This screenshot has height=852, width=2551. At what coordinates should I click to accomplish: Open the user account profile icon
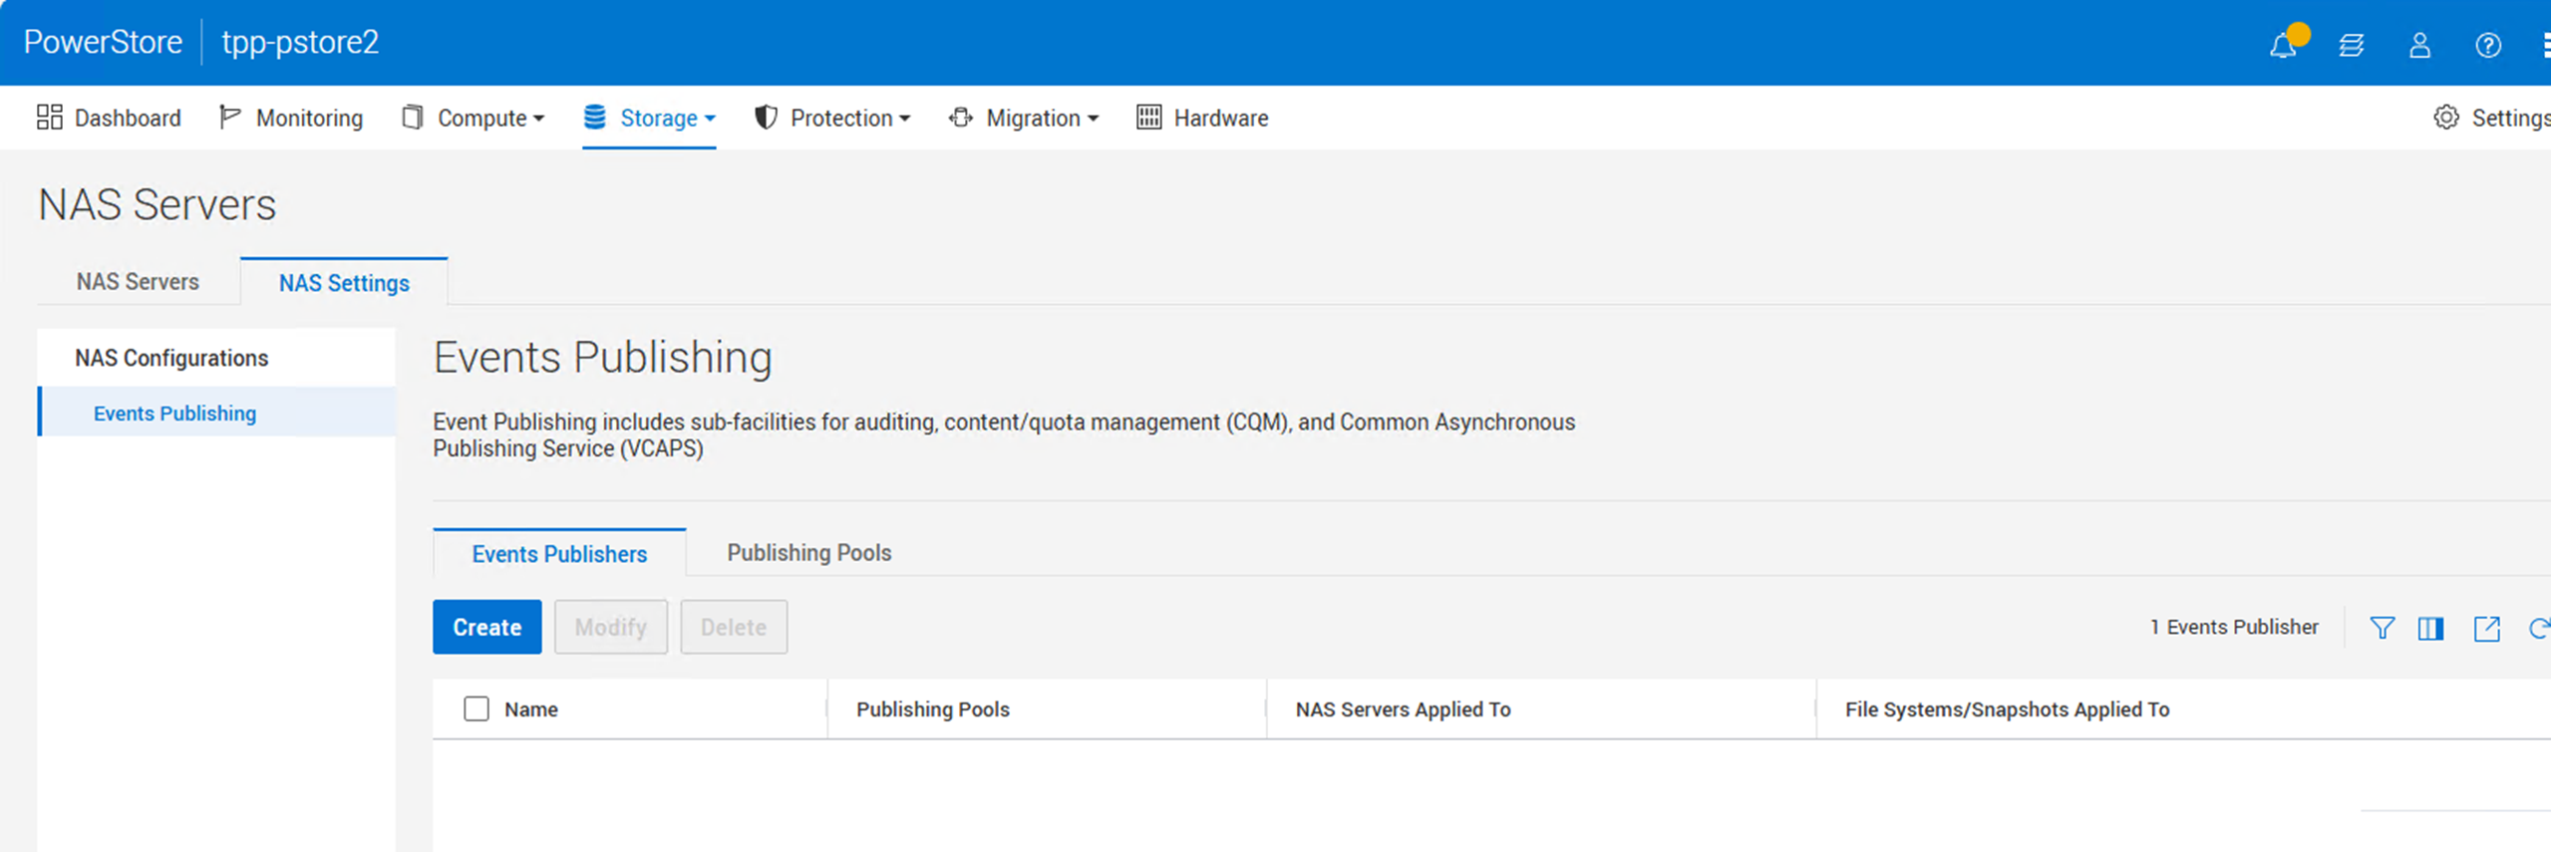pos(2419,46)
